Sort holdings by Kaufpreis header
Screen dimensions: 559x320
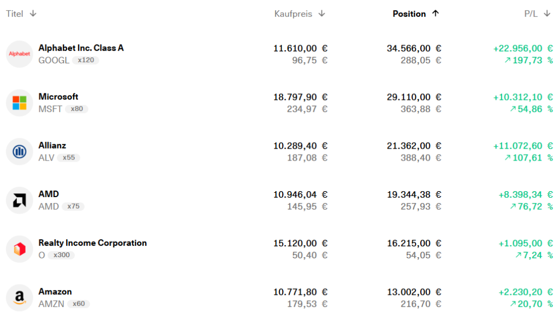[293, 14]
